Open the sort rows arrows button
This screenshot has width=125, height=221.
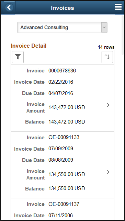tap(107, 57)
